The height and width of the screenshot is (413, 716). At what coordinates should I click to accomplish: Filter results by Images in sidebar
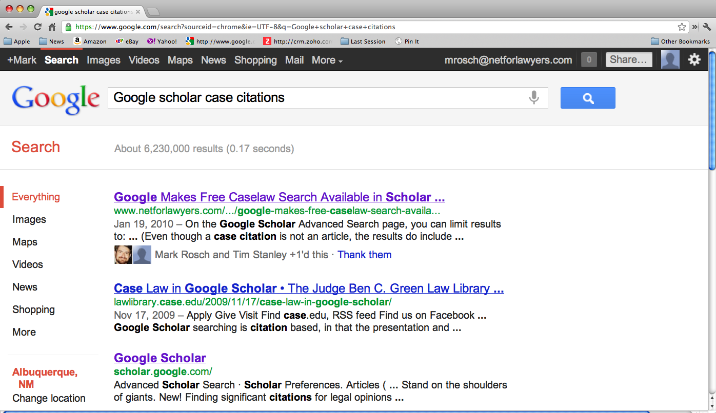(x=29, y=219)
